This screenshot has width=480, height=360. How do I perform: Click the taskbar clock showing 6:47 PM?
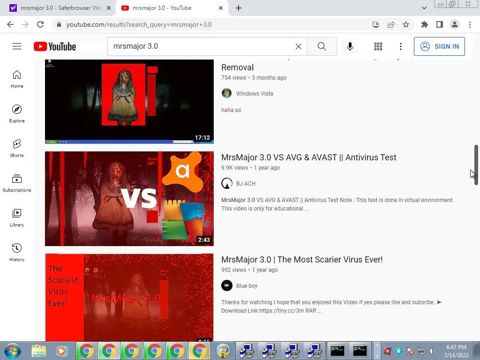click(457, 351)
